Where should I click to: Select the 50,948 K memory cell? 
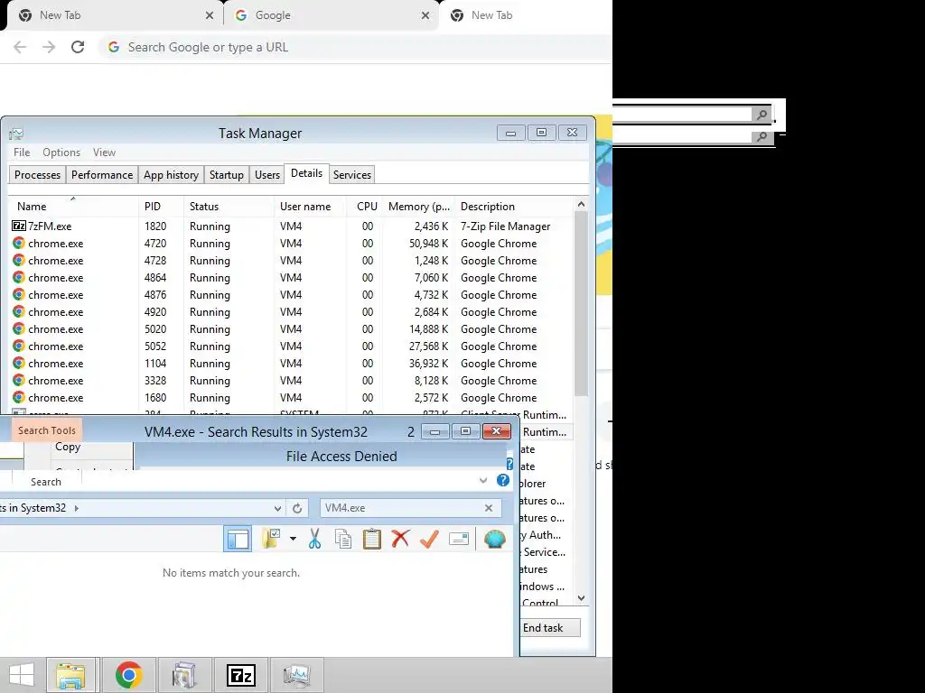pyautogui.click(x=428, y=244)
